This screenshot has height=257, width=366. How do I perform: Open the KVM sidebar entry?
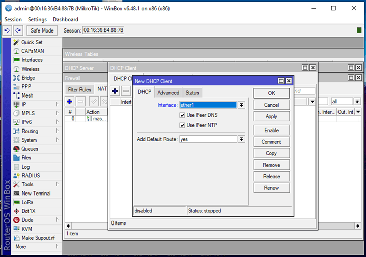[26, 229]
